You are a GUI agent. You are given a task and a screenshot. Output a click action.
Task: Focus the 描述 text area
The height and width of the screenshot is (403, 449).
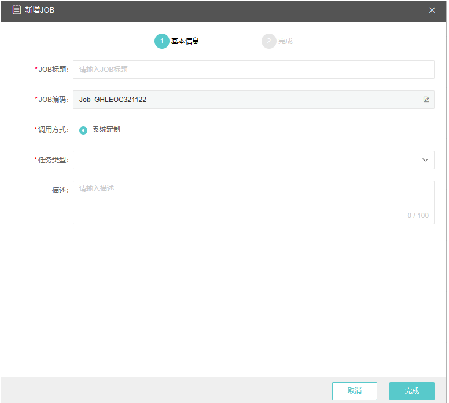pyautogui.click(x=253, y=202)
